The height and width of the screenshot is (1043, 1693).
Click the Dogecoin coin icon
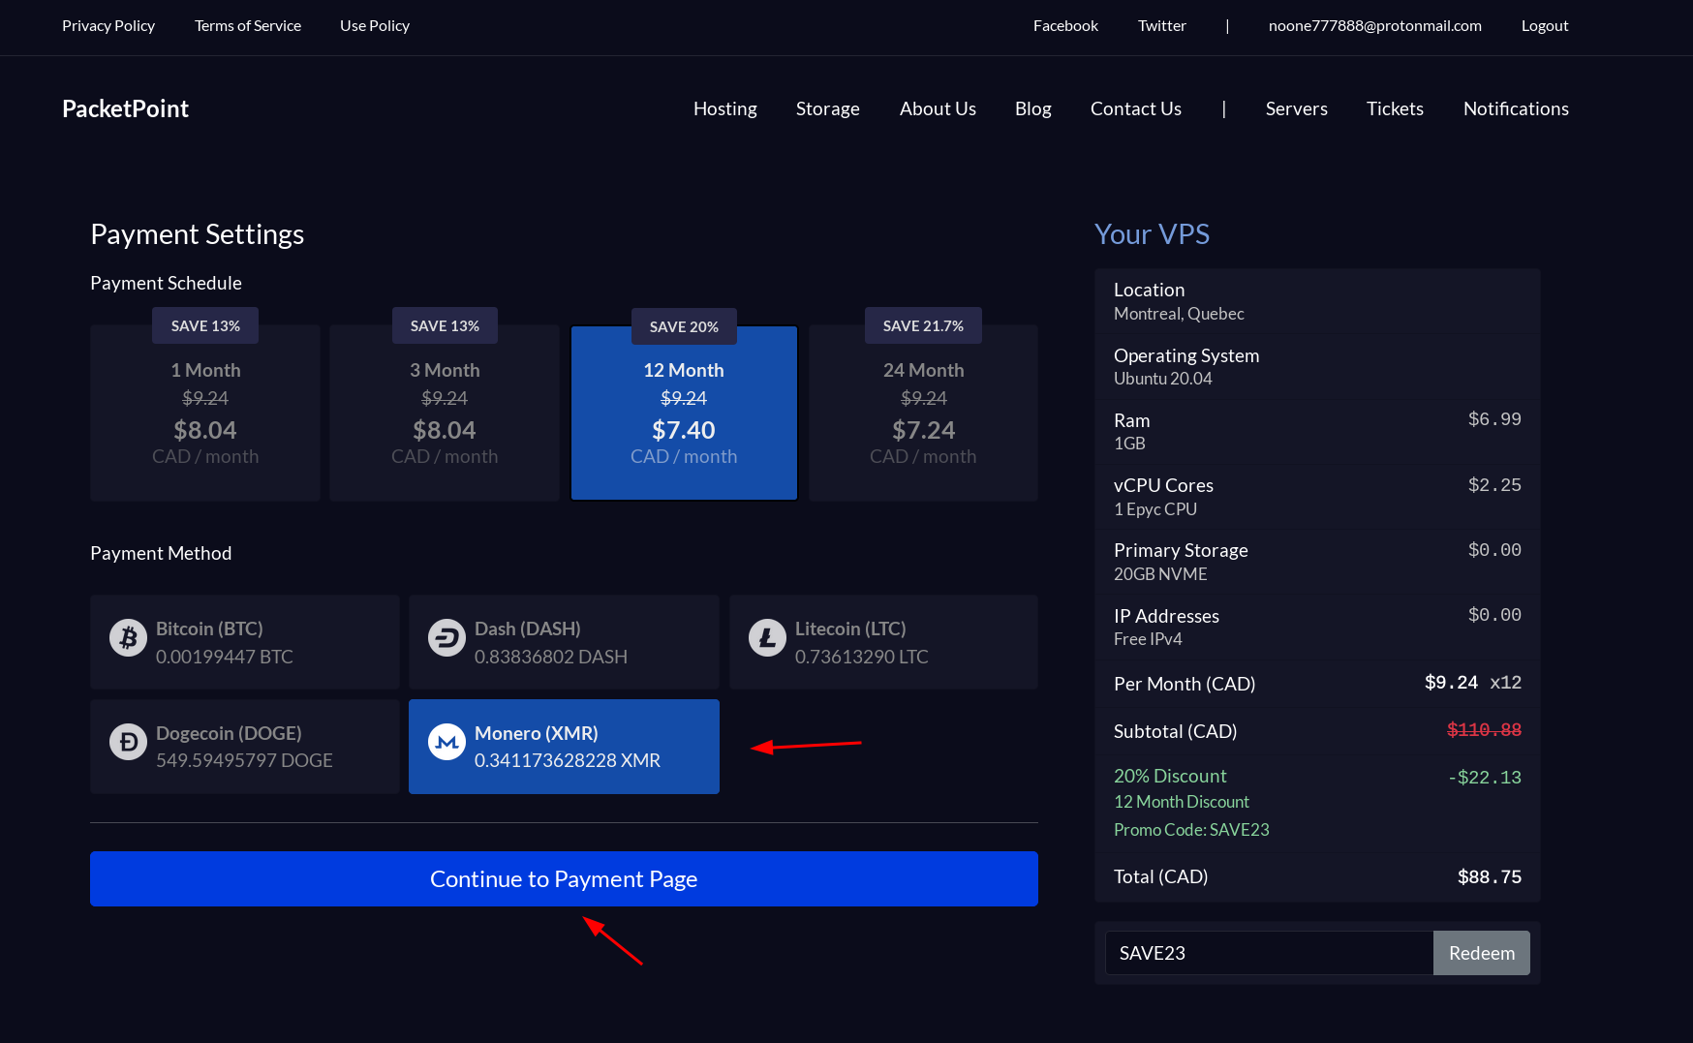point(128,742)
